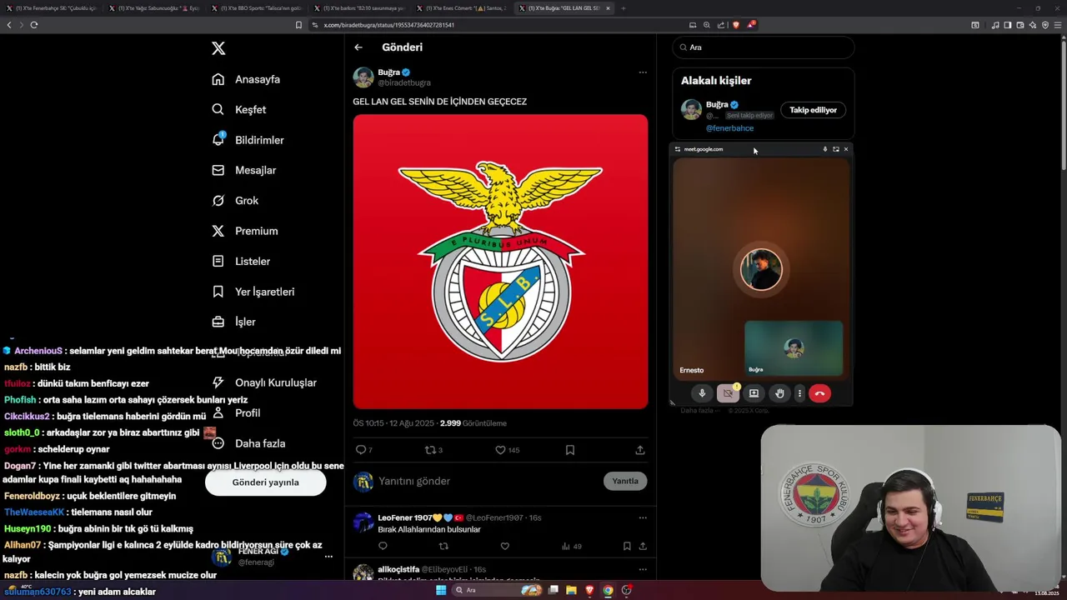Open the three-dot menu on LeoFener 1907's reply

point(642,517)
